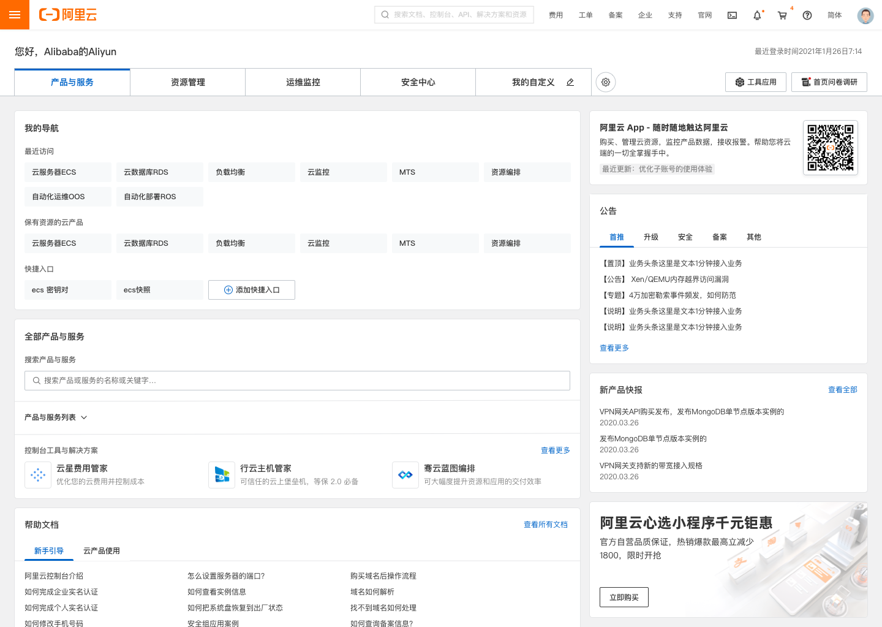Screen dimensions: 882x627
Task: Click the 云星费用管家 icon
Action: click(x=38, y=475)
